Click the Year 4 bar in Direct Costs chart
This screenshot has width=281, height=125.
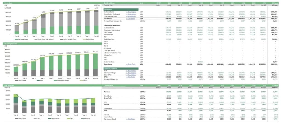(x=43, y=24)
